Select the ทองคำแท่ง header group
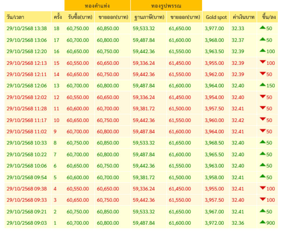 (x=97, y=6)
